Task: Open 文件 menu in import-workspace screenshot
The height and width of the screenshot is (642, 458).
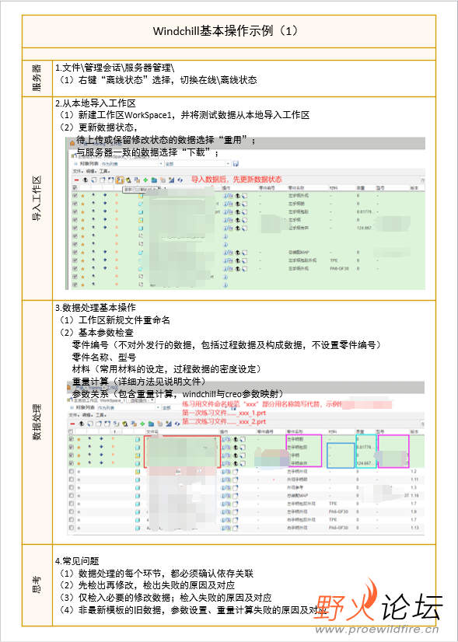Action: [78, 171]
